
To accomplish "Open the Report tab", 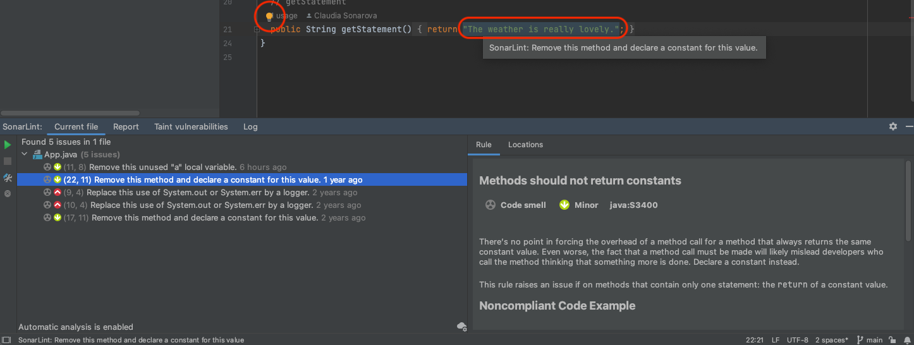I will click(x=126, y=126).
